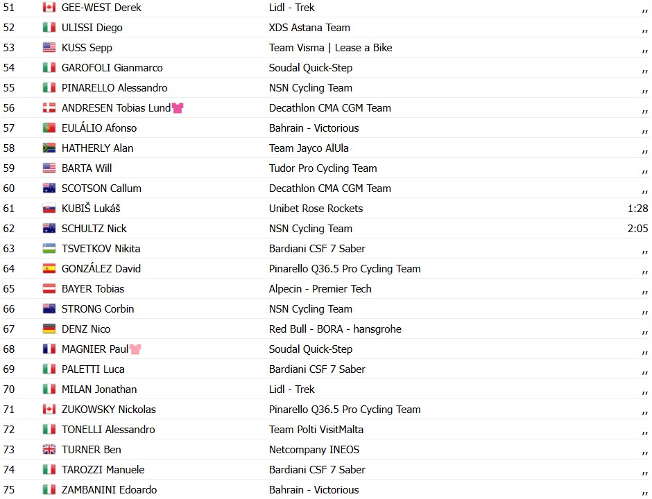Click the Italy flag beside ZAMBANINI Edoardo

[49, 490]
